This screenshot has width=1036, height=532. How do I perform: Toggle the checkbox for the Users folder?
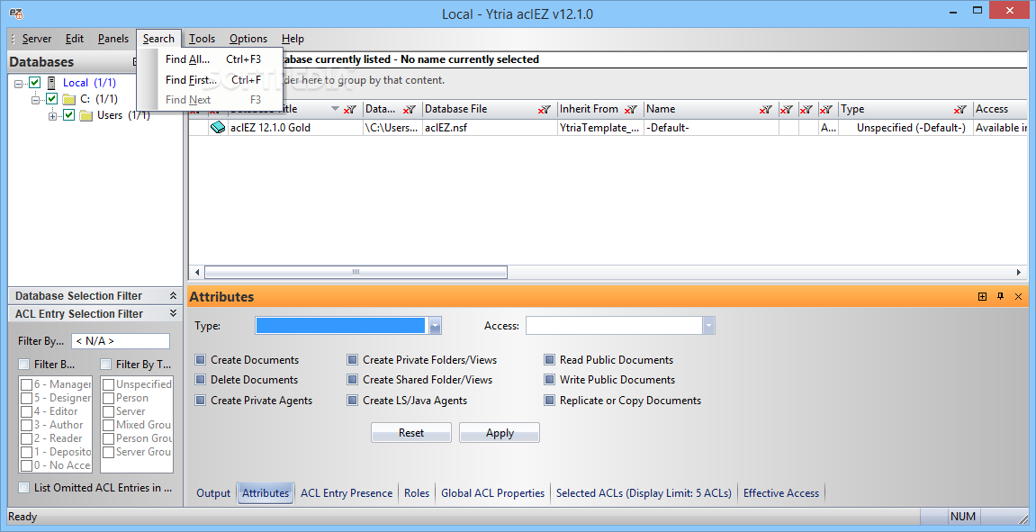click(x=68, y=115)
